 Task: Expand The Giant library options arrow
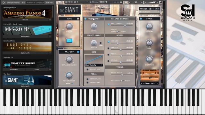[x=50, y=86]
